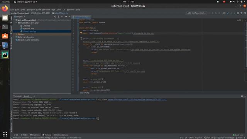Screen dimensions: 247x139
Task: Open Activities overview in top bar
Action: (5, 2)
